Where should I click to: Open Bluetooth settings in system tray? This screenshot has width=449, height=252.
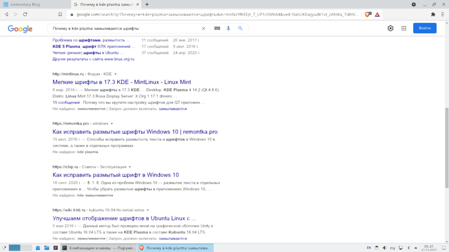click(408, 248)
